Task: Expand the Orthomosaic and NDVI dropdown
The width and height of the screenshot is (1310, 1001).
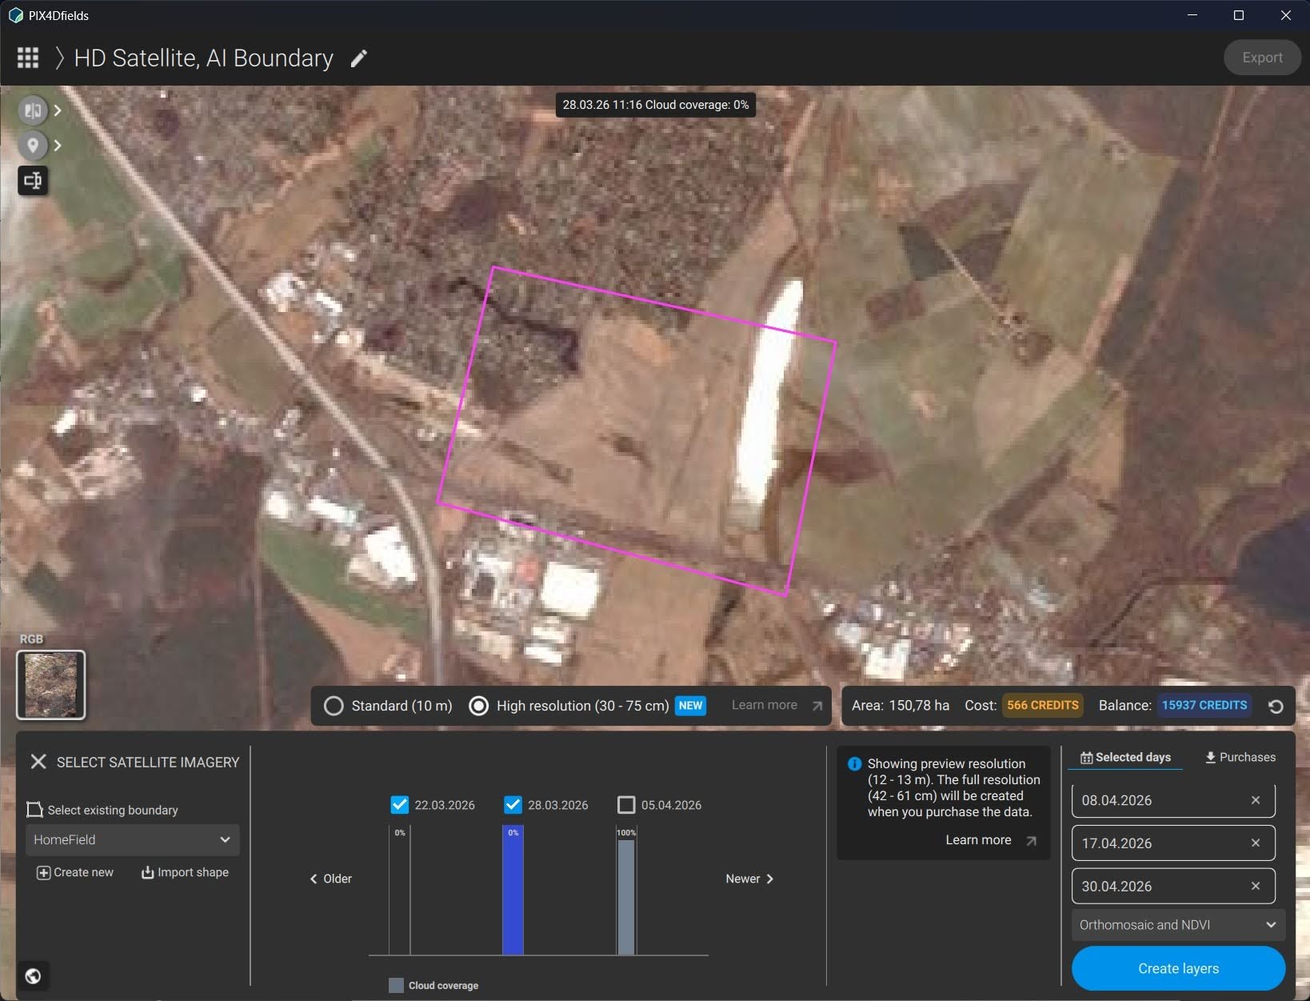Action: [1178, 925]
